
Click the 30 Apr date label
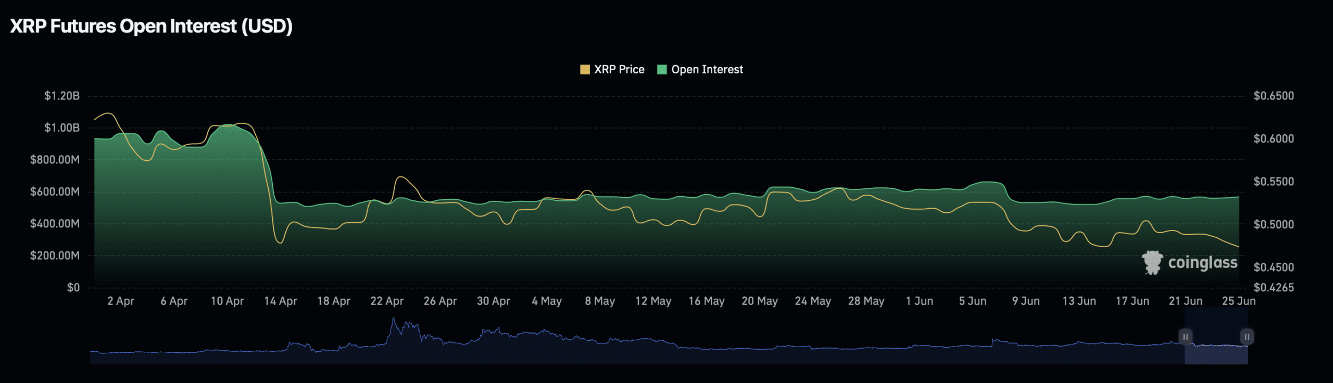493,301
